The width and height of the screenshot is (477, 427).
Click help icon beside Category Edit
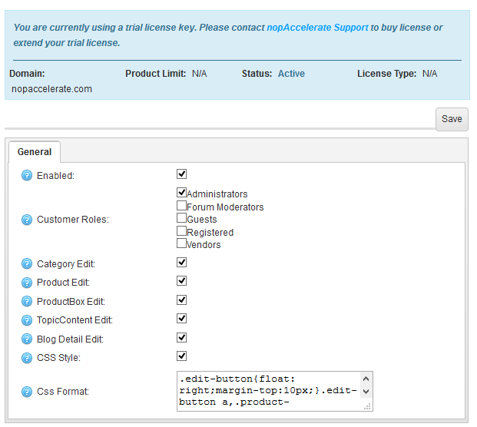click(27, 264)
